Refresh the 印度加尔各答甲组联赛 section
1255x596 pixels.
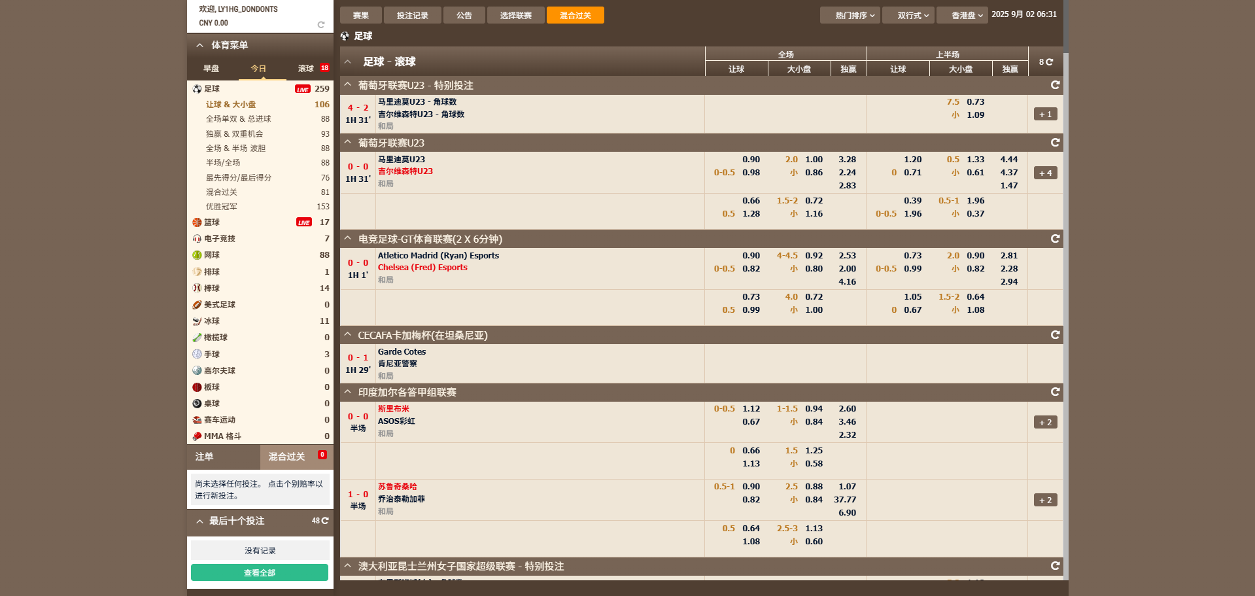pos(1054,392)
